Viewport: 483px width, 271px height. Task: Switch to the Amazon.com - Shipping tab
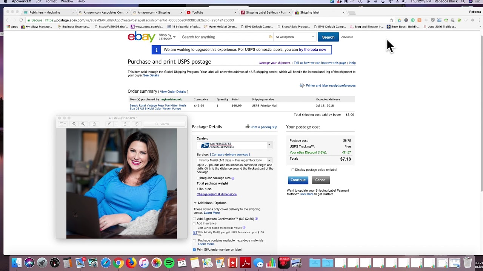click(x=157, y=12)
